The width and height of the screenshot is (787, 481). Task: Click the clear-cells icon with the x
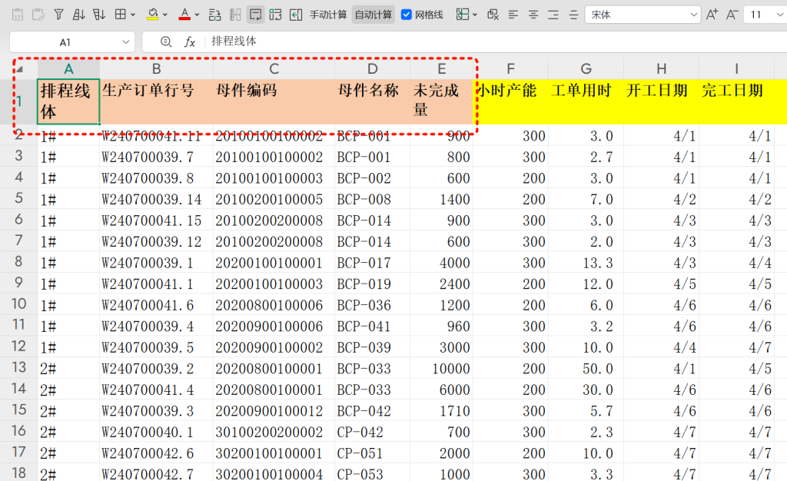493,15
